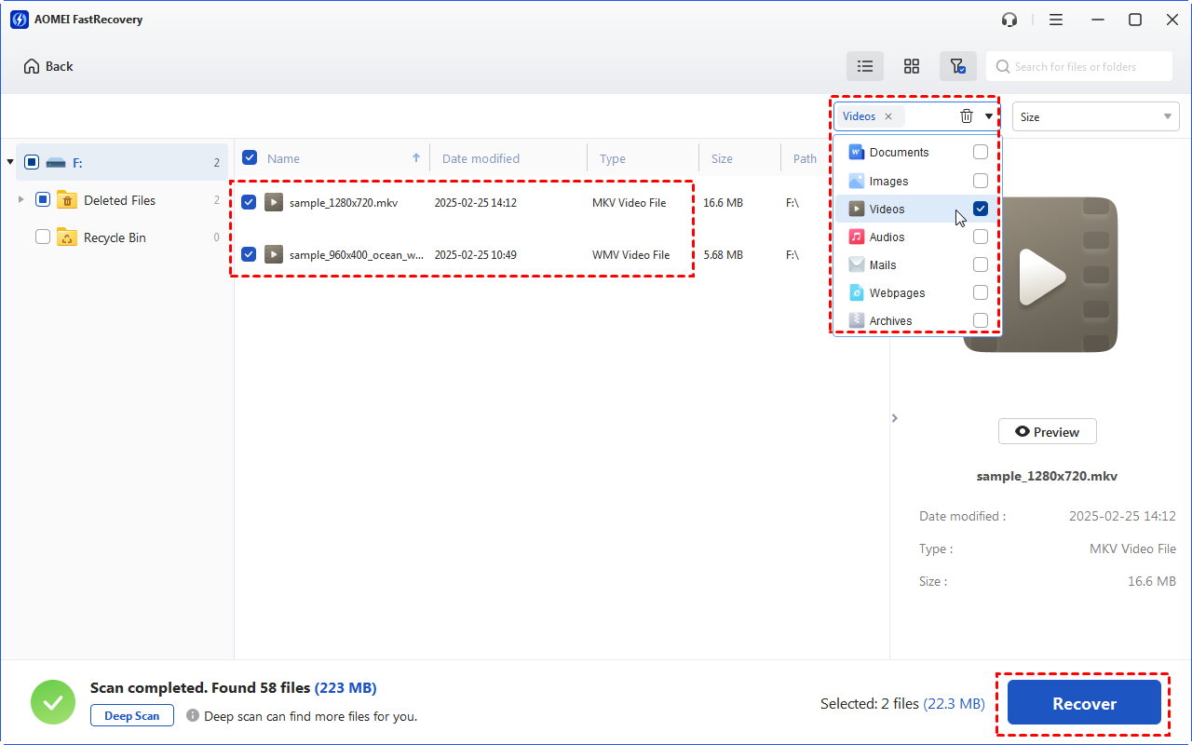Sort by Name column header
1192x745 pixels.
283,158
